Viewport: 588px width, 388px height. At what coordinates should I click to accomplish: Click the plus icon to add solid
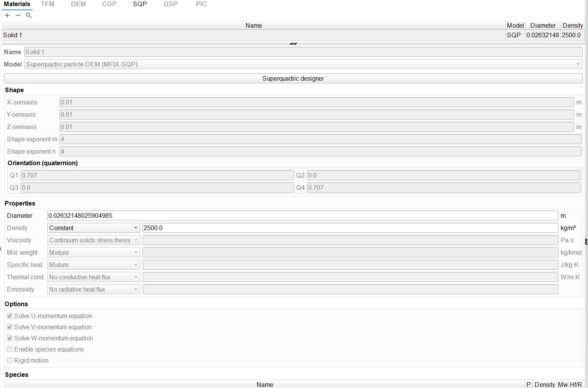[7, 15]
